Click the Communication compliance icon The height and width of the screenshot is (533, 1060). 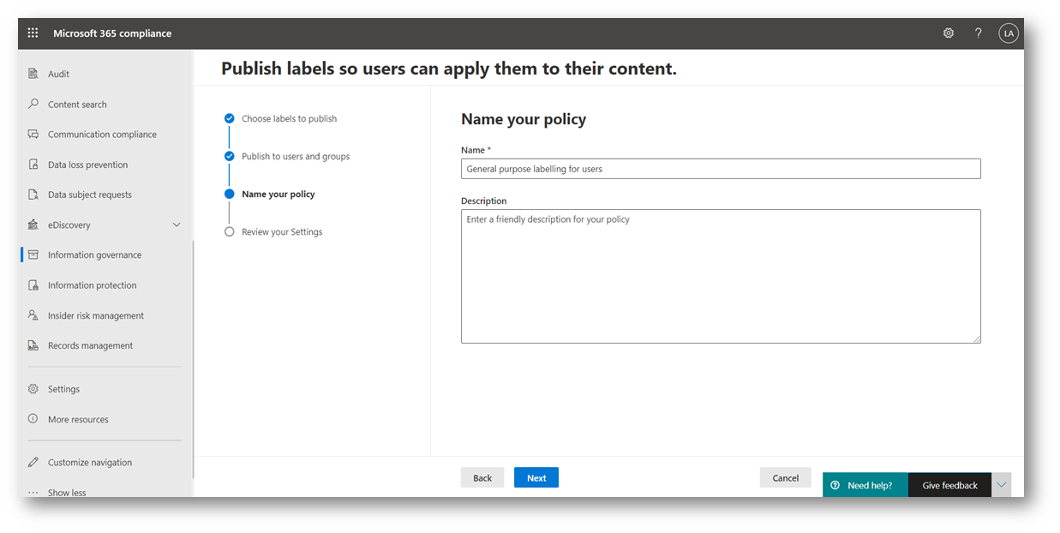click(33, 134)
